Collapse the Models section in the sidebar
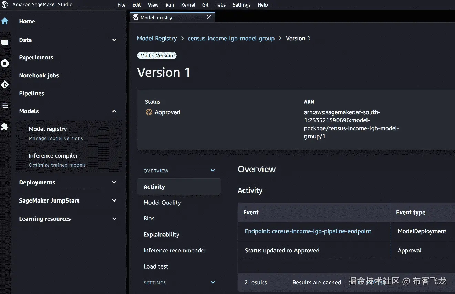 [x=114, y=111]
